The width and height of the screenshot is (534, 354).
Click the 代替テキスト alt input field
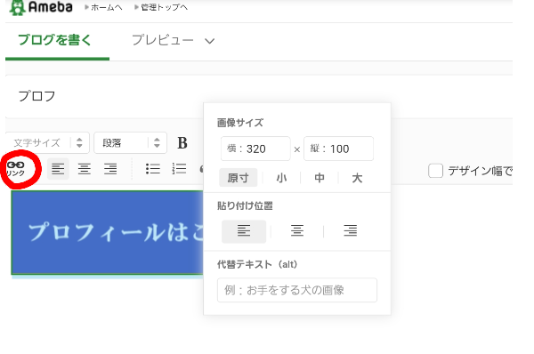297,290
